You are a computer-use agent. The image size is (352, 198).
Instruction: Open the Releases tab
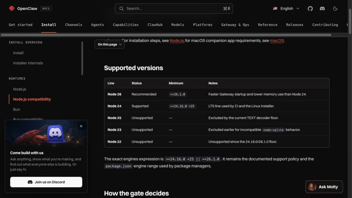tap(295, 25)
